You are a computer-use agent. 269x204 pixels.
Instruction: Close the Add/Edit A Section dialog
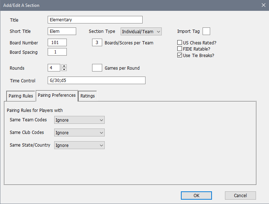click(263, 5)
